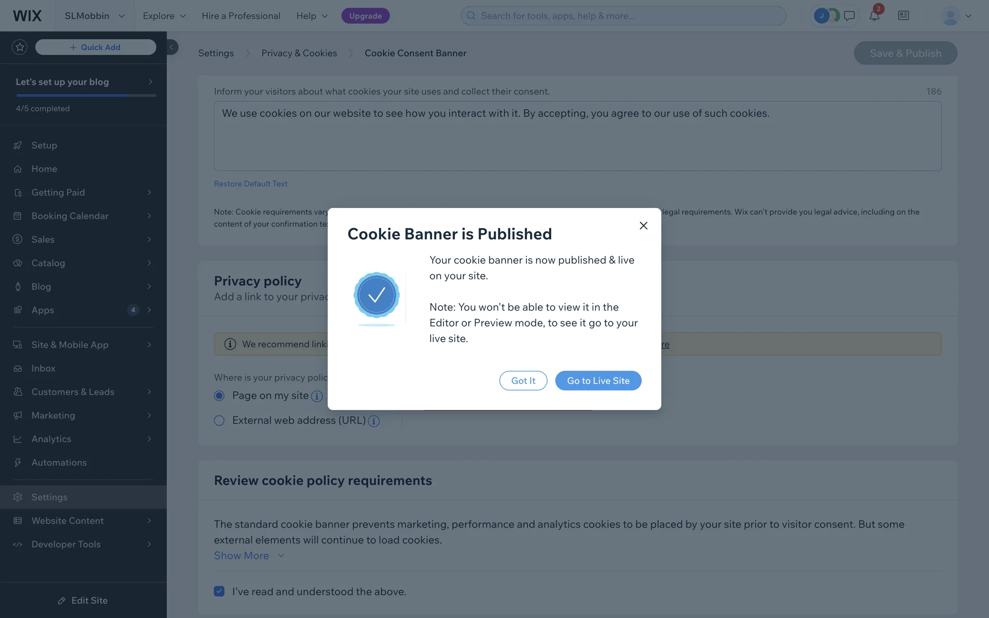Close the Cookie Banner dialog
This screenshot has height=618, width=989.
(x=643, y=226)
